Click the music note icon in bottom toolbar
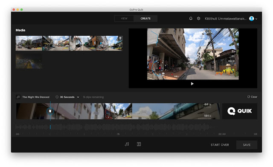 [127, 144]
